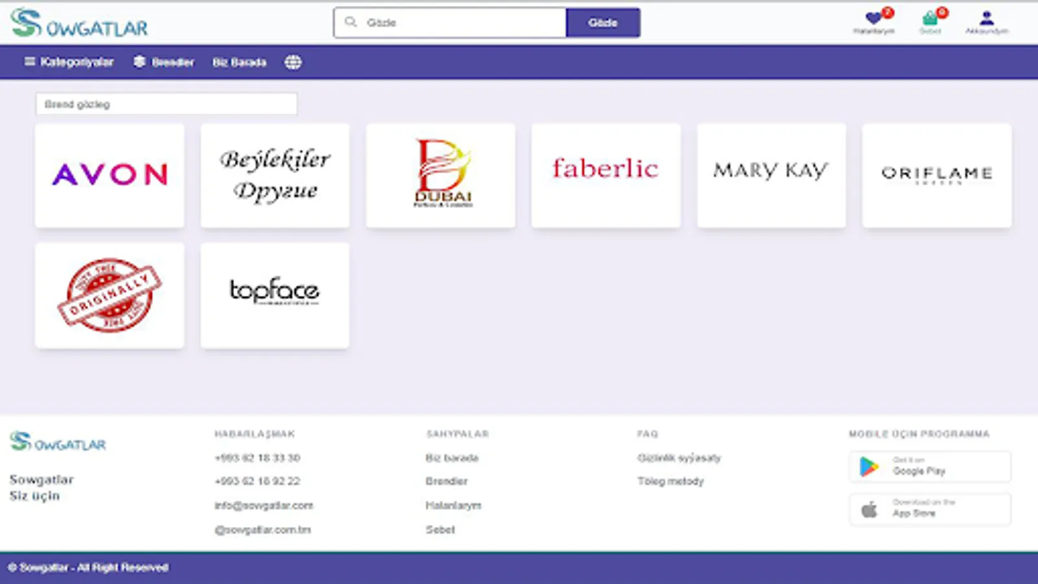The image size is (1038, 584).
Task: Select the Avon brand card
Action: tap(110, 175)
